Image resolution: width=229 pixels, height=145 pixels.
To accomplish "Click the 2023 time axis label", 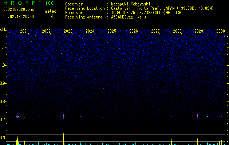I will click(x=68, y=31).
